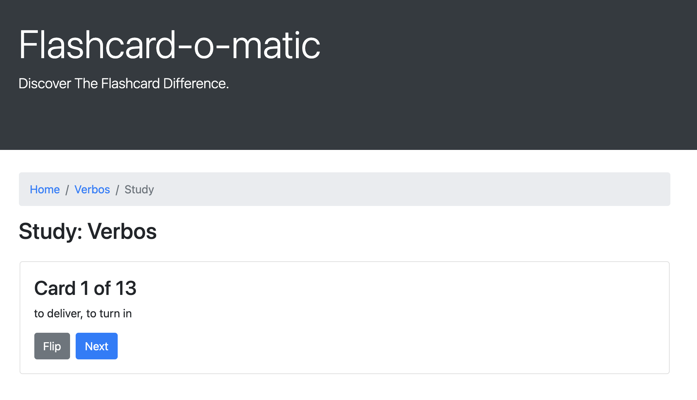
Task: Click the Flashcard-o-matic site title
Action: [x=170, y=45]
